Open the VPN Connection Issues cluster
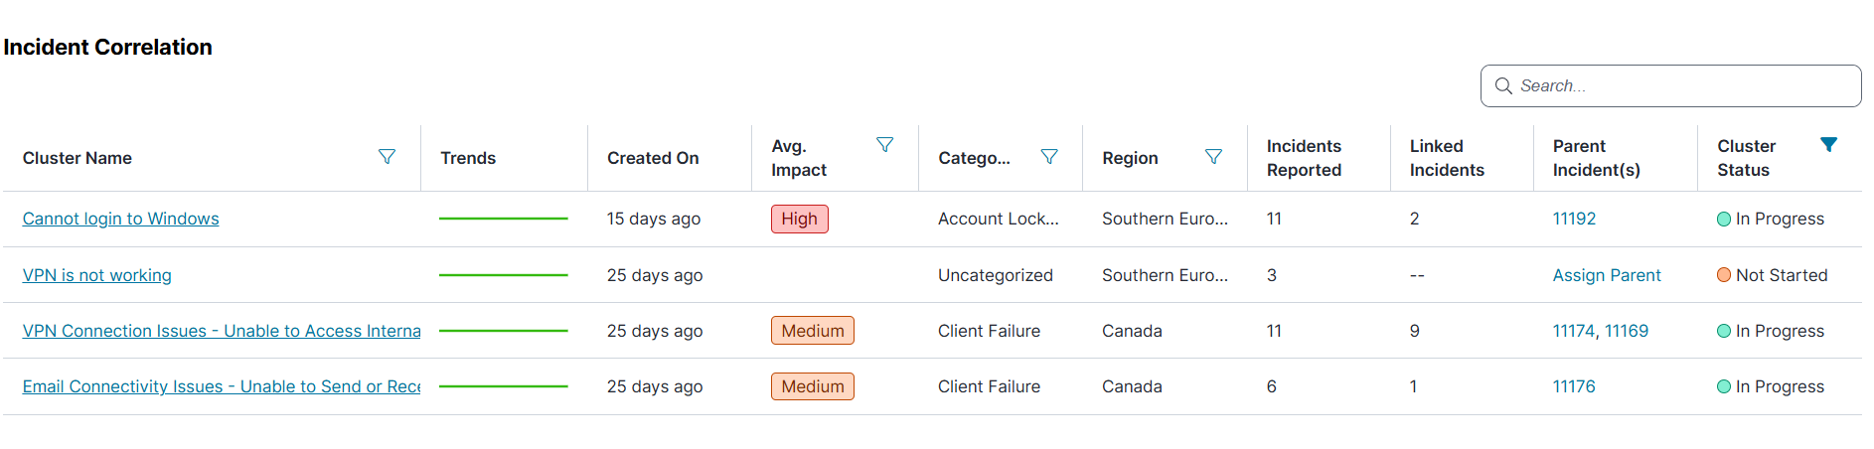The image size is (1874, 449). click(221, 331)
